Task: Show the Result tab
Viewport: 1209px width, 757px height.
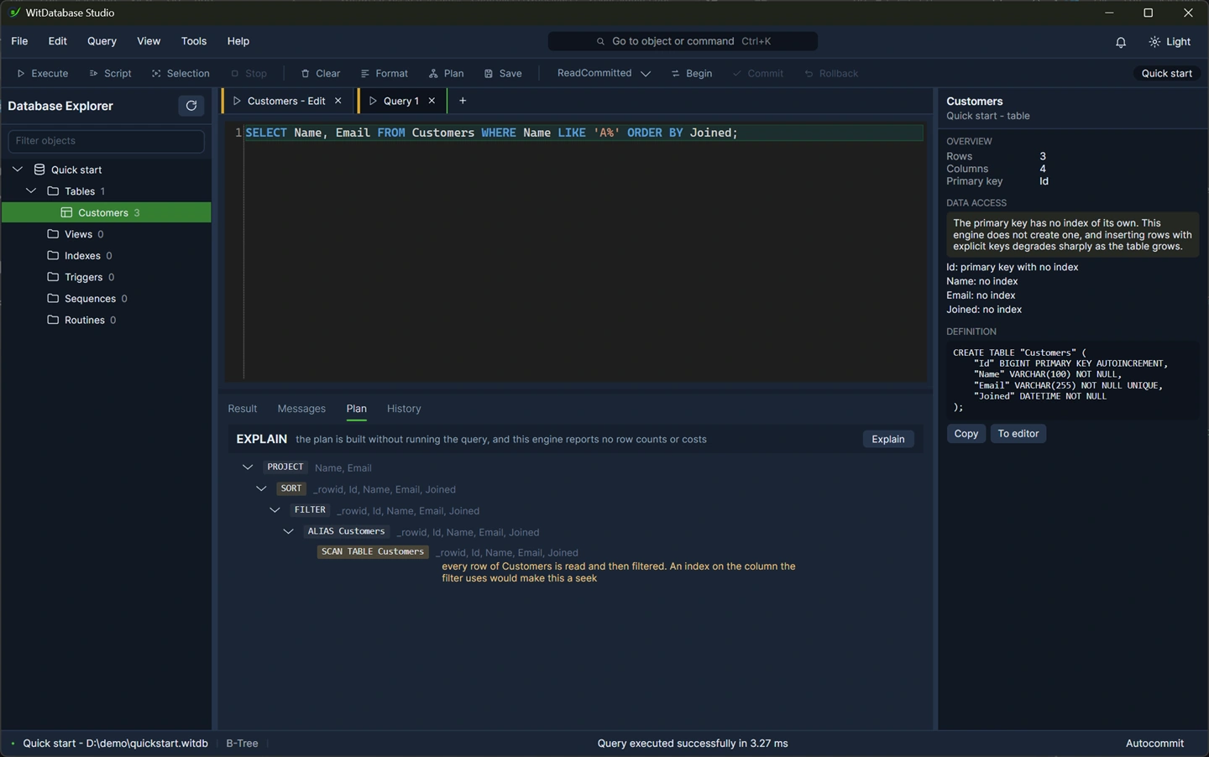Action: 243,409
